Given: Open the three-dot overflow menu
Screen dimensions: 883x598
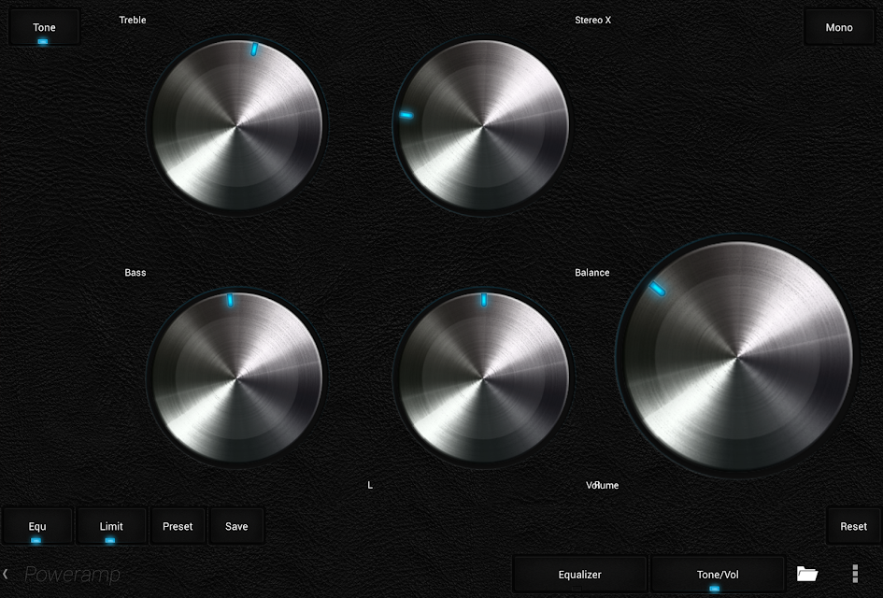Looking at the screenshot, I should tap(855, 574).
